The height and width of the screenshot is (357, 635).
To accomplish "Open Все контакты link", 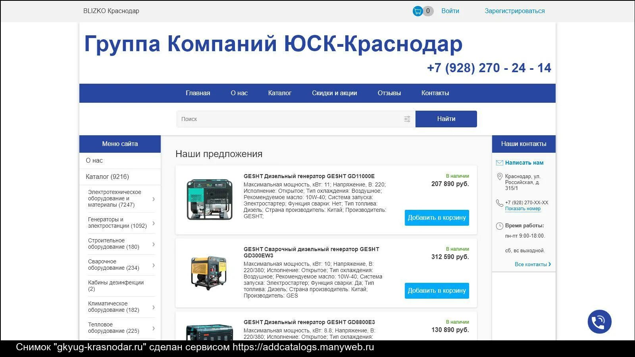I will (x=533, y=264).
